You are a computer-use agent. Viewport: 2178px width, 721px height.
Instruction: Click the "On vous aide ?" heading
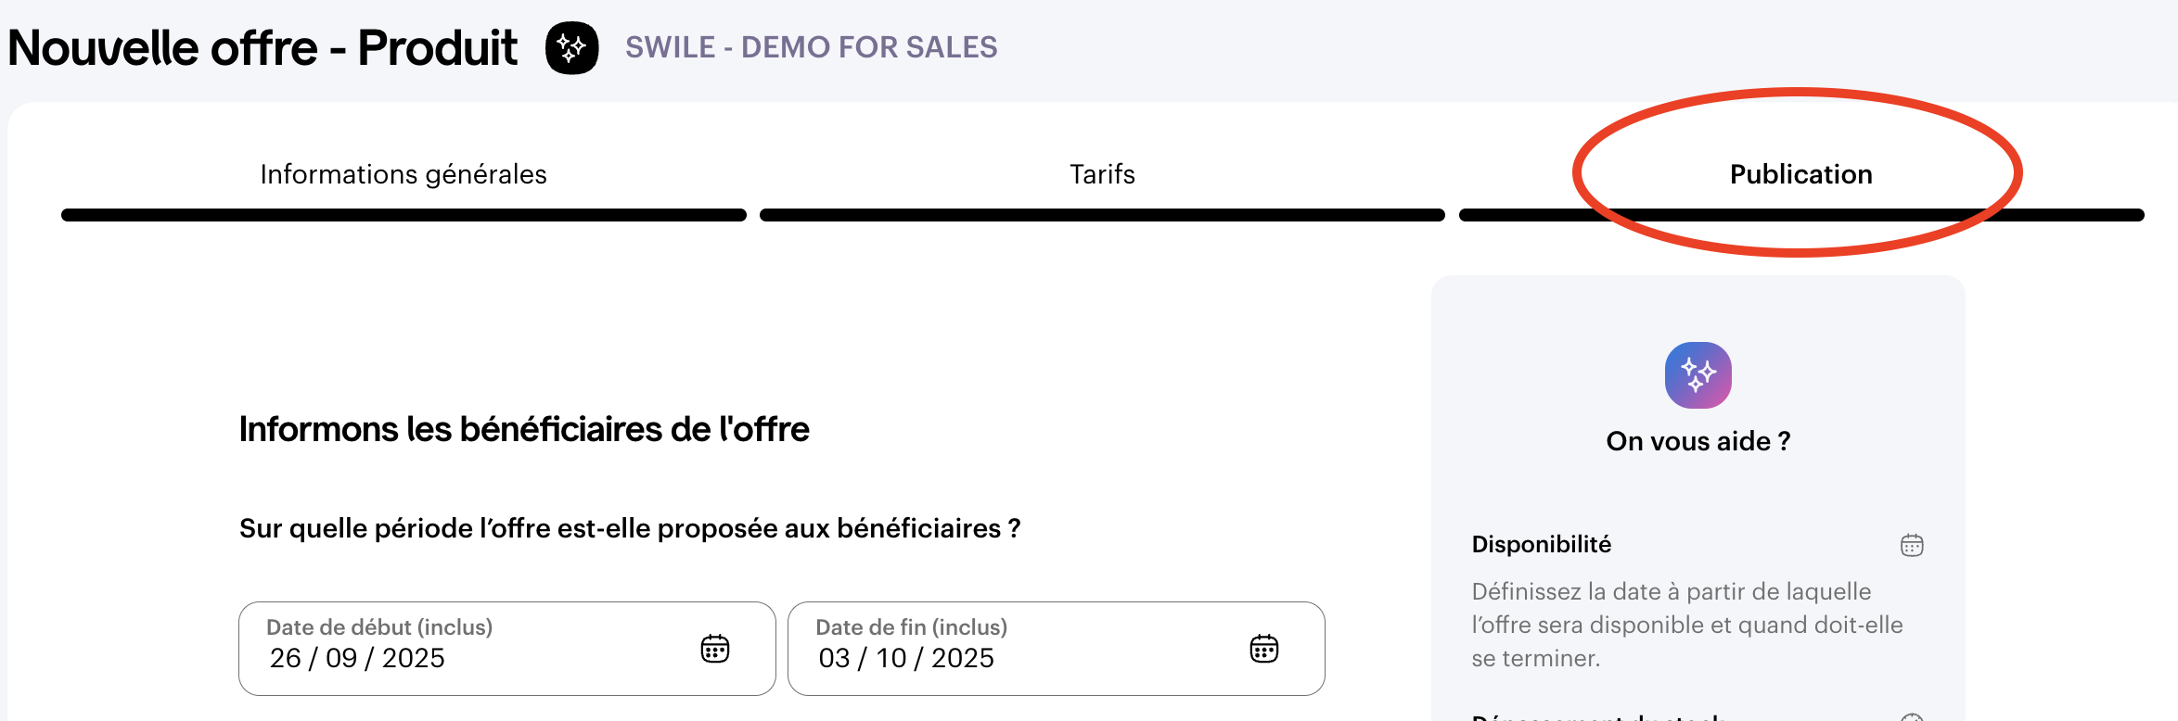coord(1698,441)
